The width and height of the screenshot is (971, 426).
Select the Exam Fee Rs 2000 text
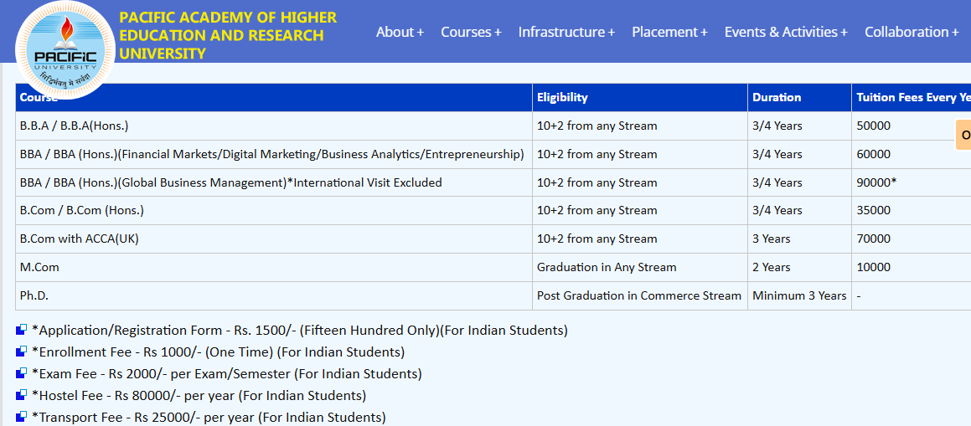227,373
